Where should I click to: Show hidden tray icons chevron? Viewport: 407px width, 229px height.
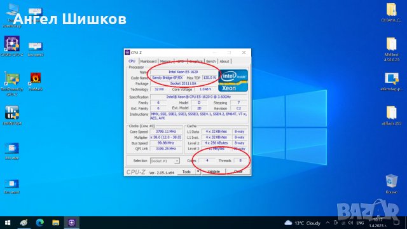(x=328, y=223)
